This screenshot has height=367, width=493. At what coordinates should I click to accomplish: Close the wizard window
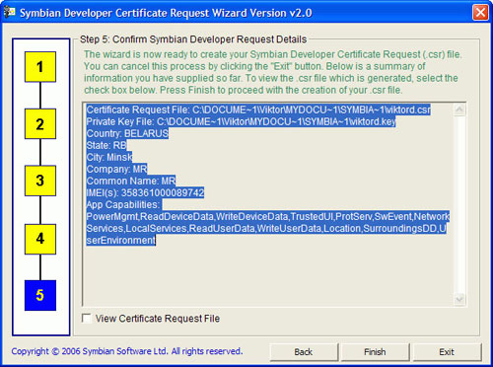click(x=480, y=13)
